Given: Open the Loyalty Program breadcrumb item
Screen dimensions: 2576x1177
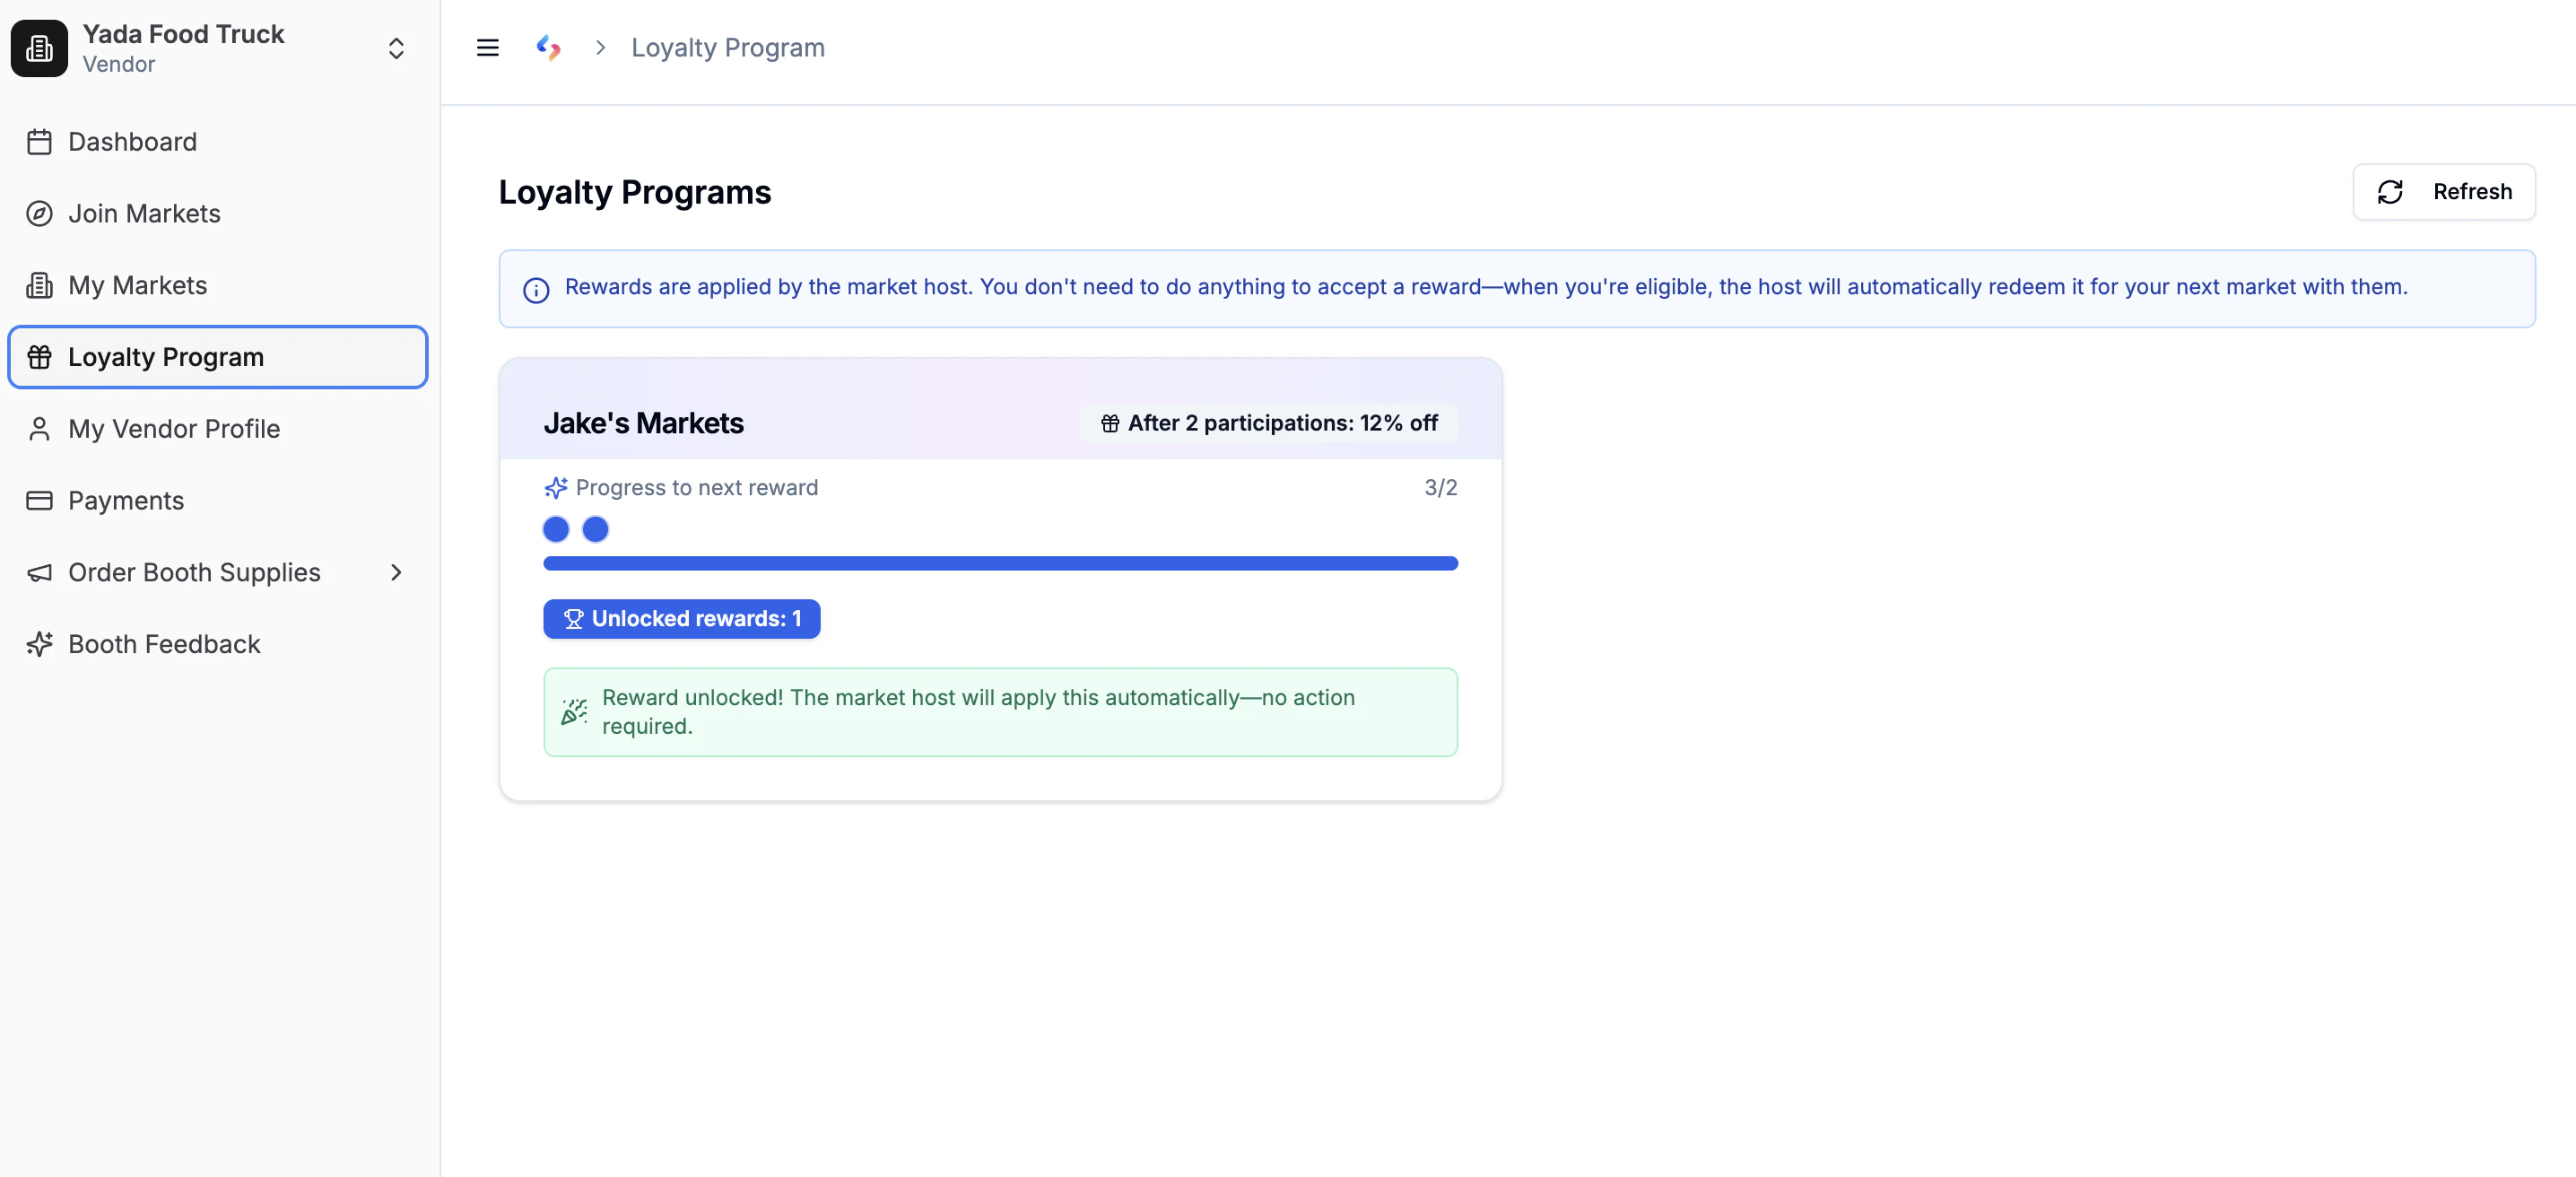Looking at the screenshot, I should (x=727, y=47).
